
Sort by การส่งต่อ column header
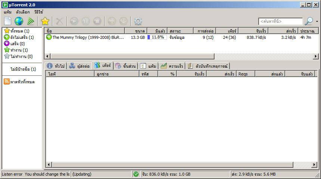tap(205, 31)
